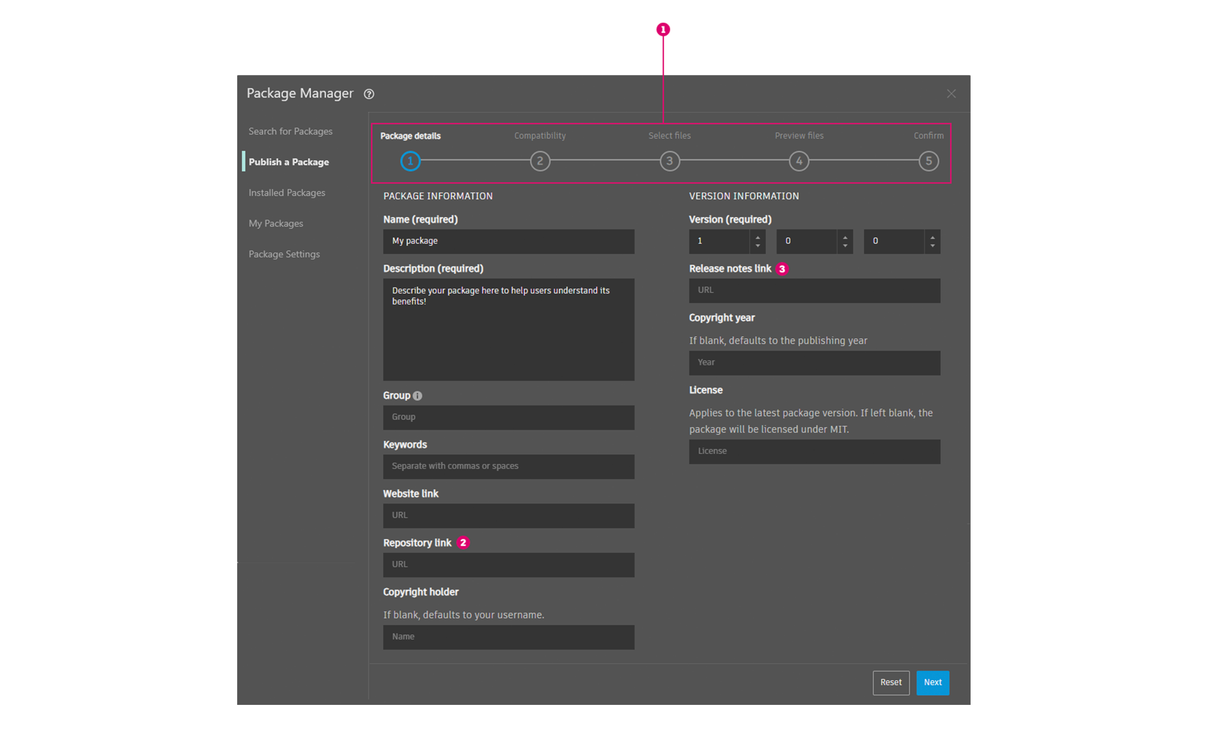Focus the Repository link URL field
This screenshot has height=746, width=1231.
coord(508,565)
